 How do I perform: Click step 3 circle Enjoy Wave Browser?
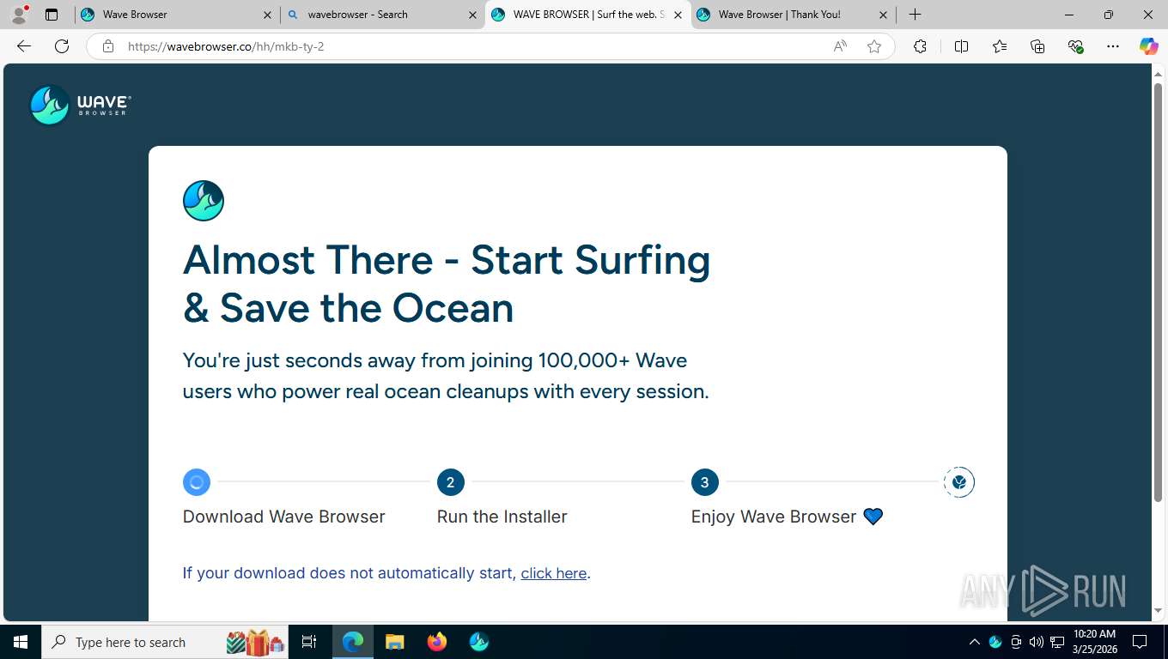coord(705,482)
